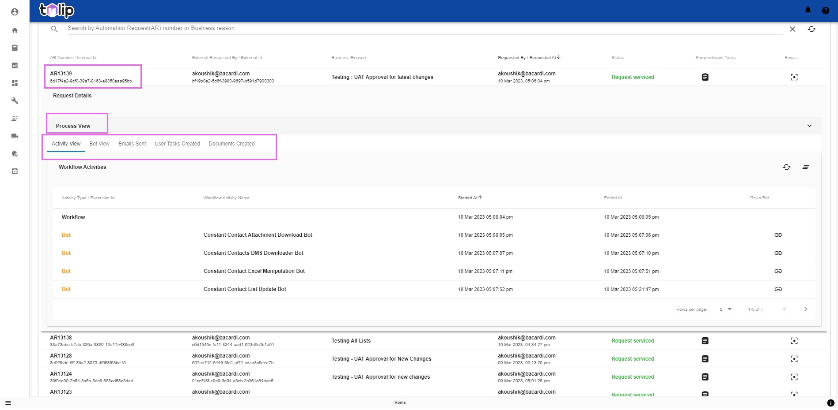The image size is (838, 410).
Task: Collapse request row AR13139
Action: tap(434, 77)
